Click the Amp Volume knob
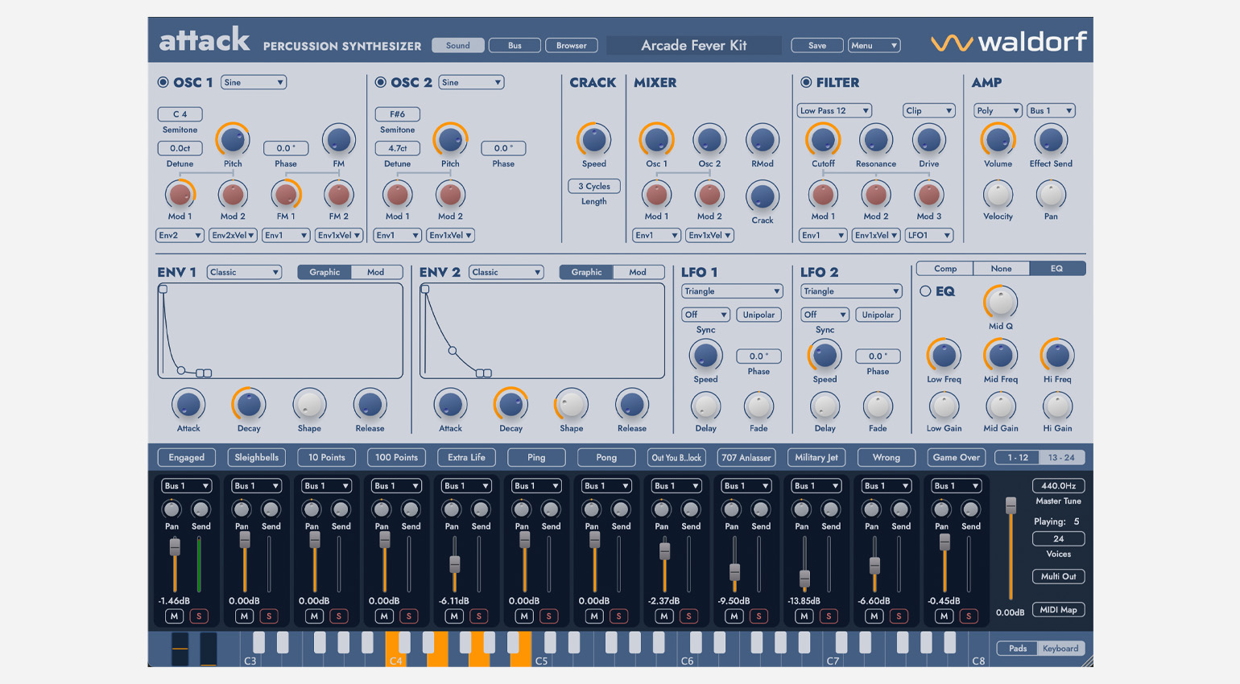This screenshot has height=684, width=1240. tap(998, 140)
